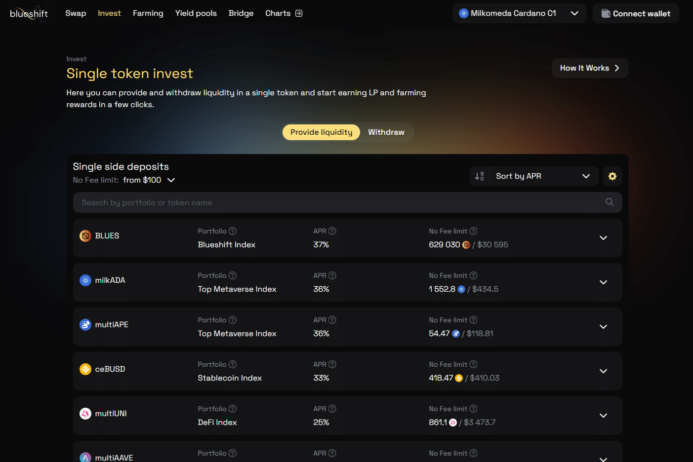Click the 629 030 limit value
This screenshot has height=462, width=693.
pos(445,245)
